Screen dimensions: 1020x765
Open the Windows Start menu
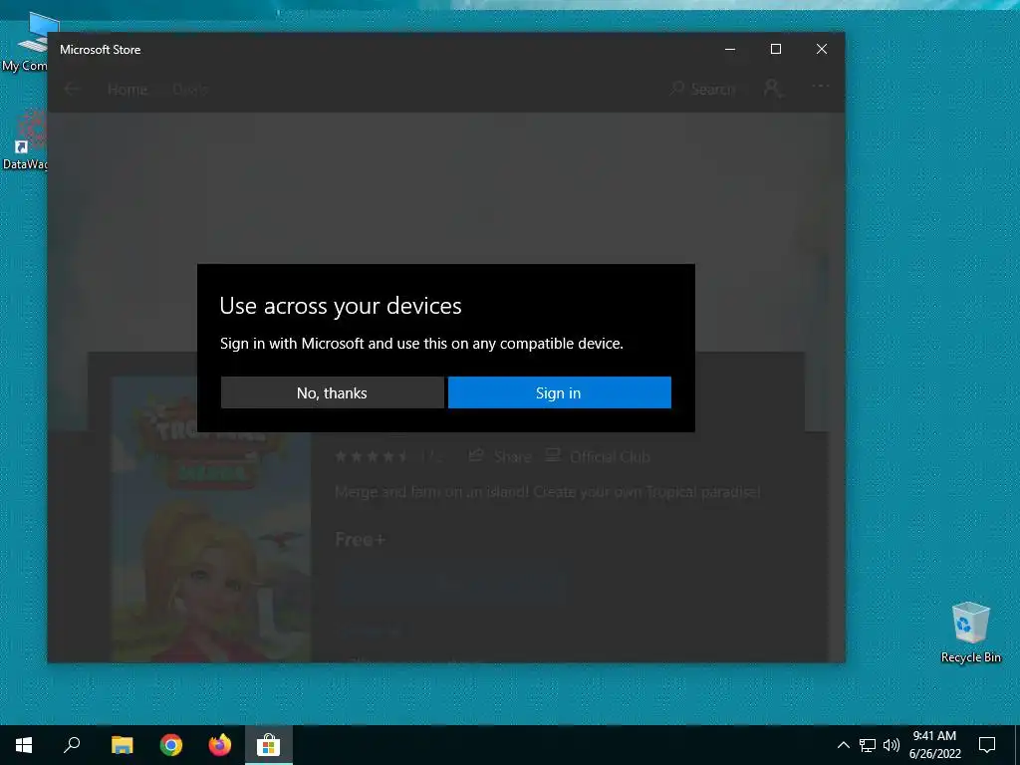tap(24, 745)
